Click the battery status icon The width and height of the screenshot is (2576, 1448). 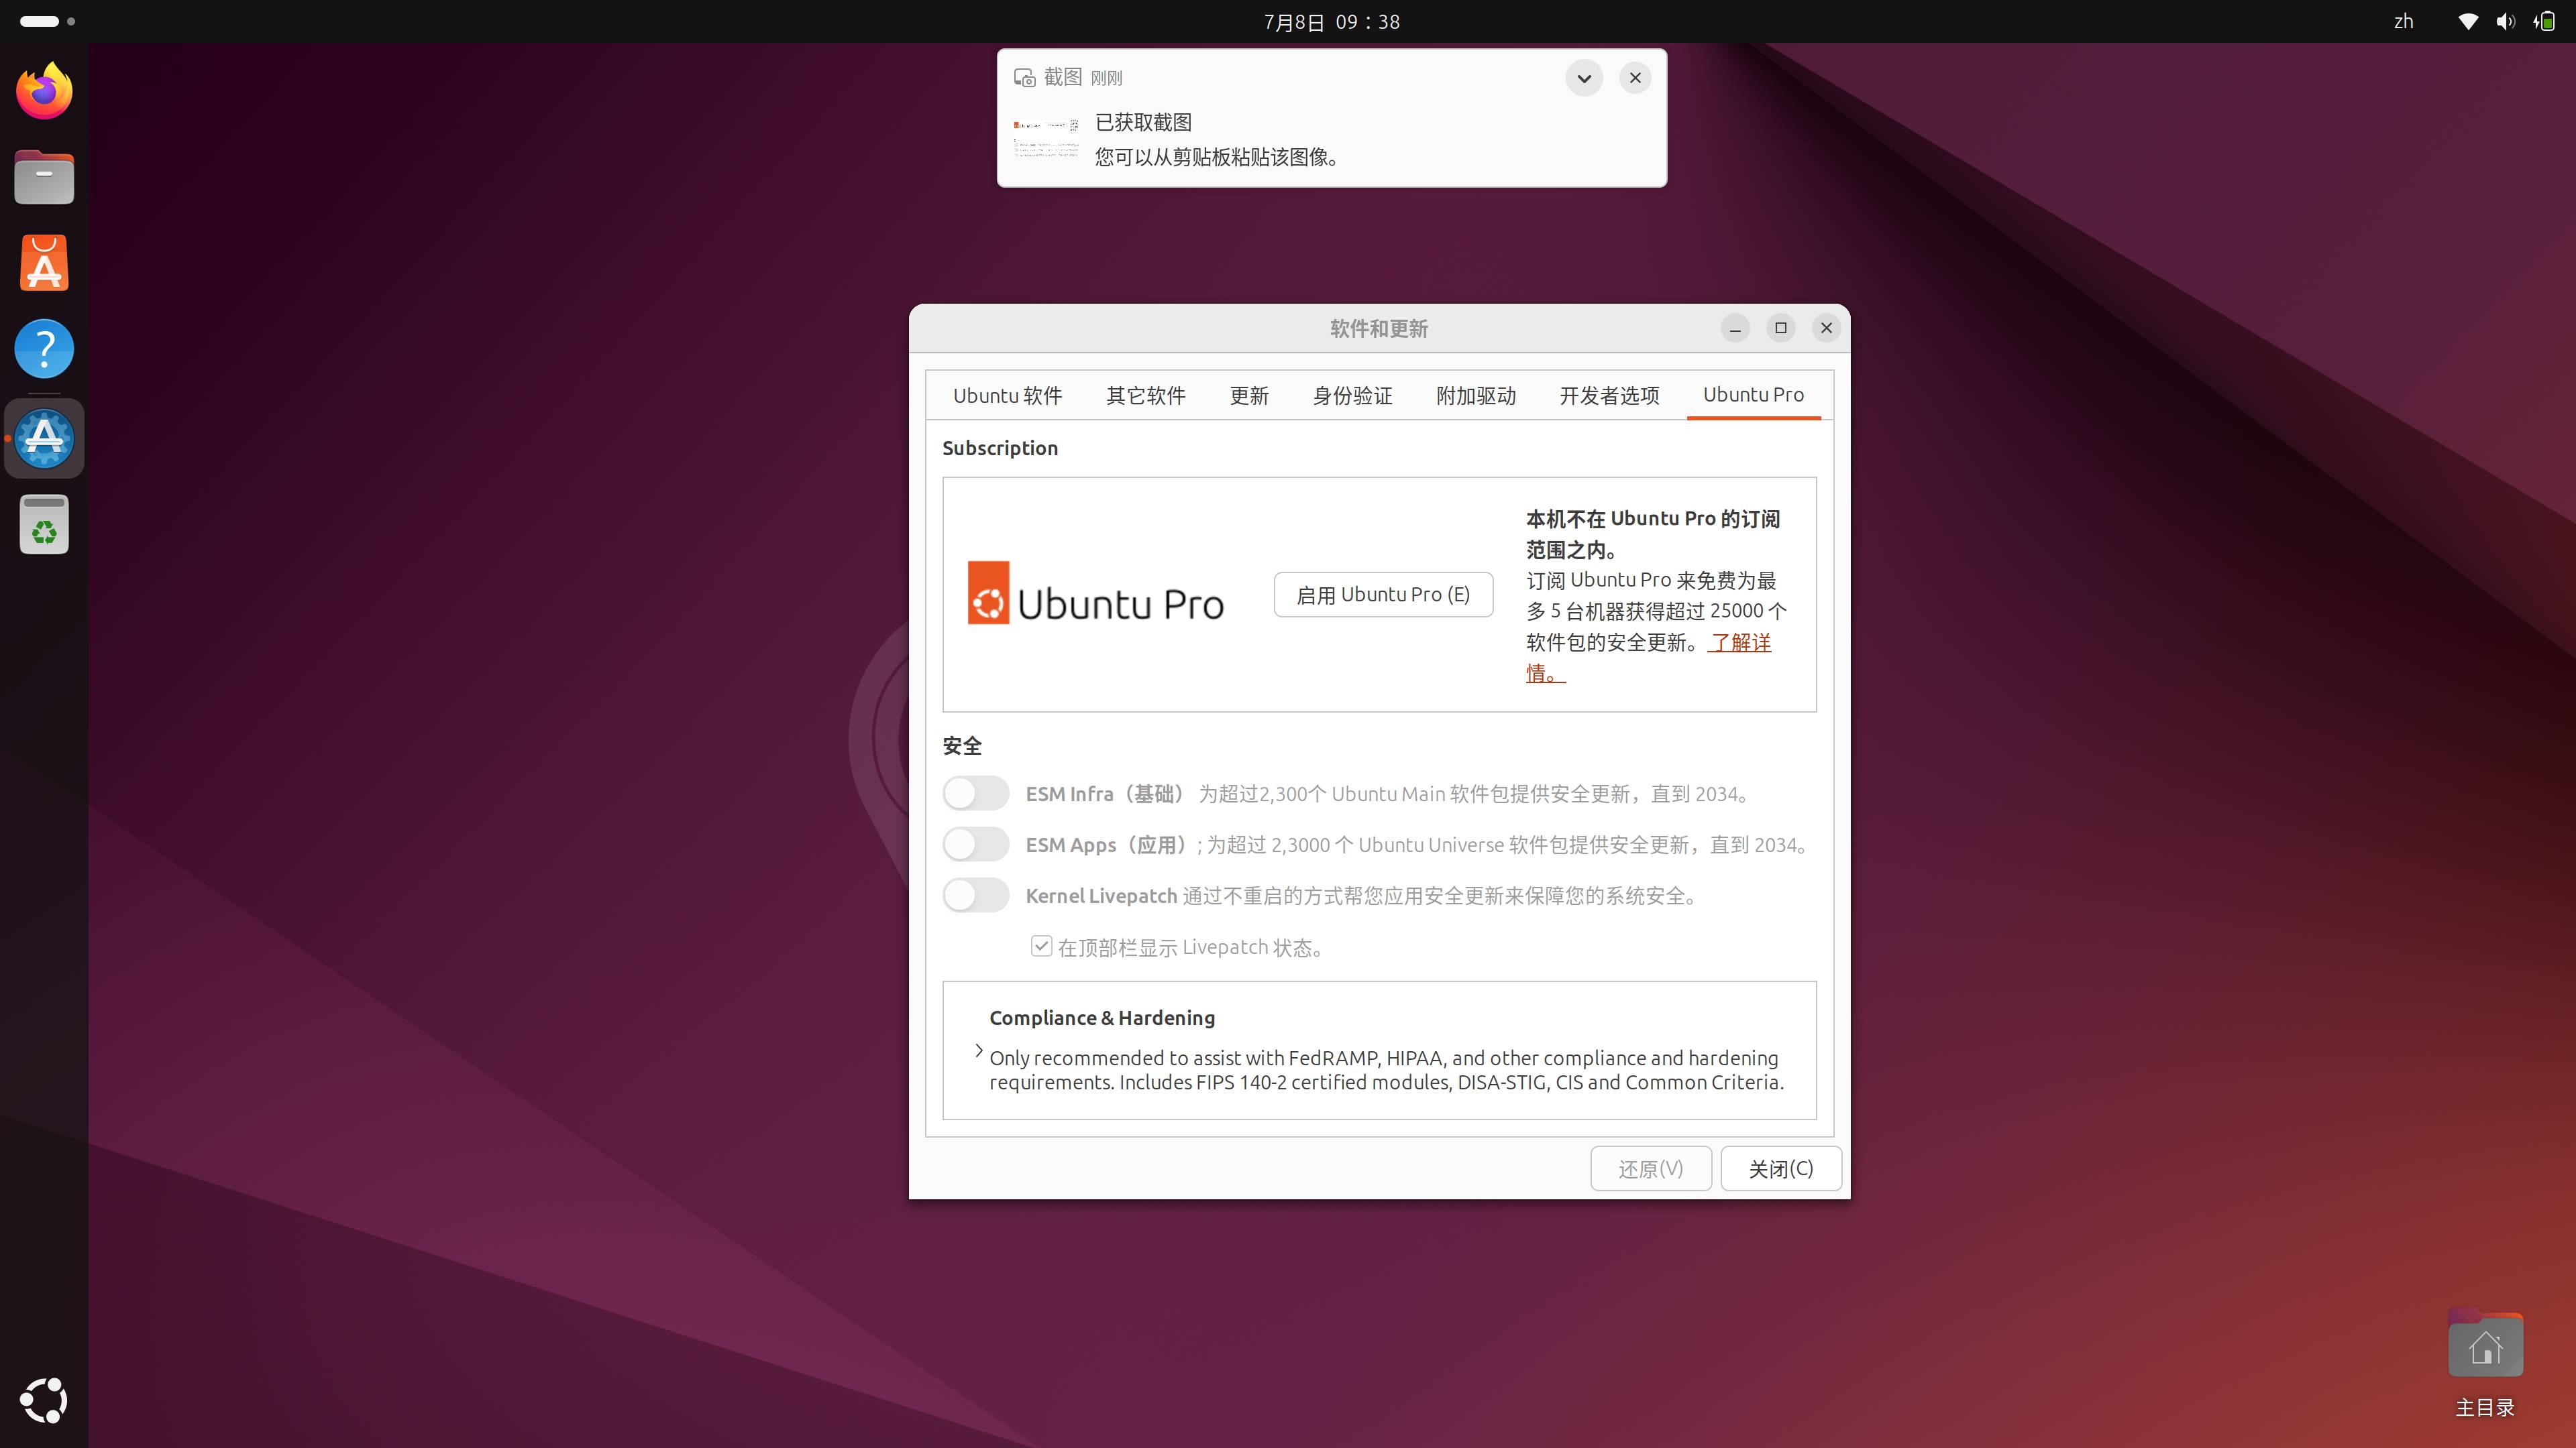pyautogui.click(x=2545, y=21)
